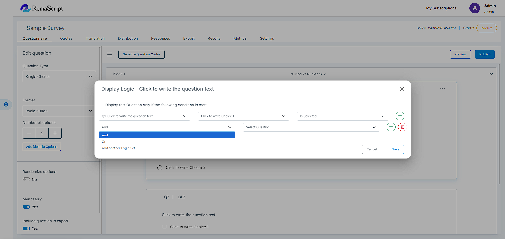Switch to the Questionnaire tab
Image resolution: width=505 pixels, height=239 pixels.
[x=35, y=38]
